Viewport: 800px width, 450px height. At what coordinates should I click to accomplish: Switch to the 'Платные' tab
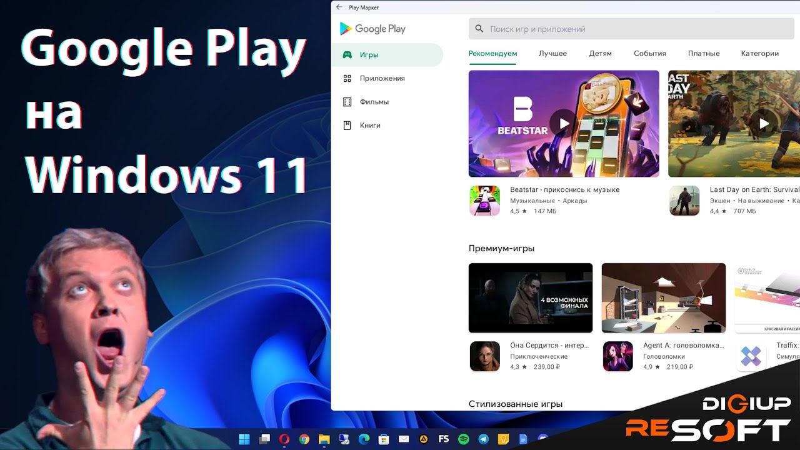[x=704, y=54]
